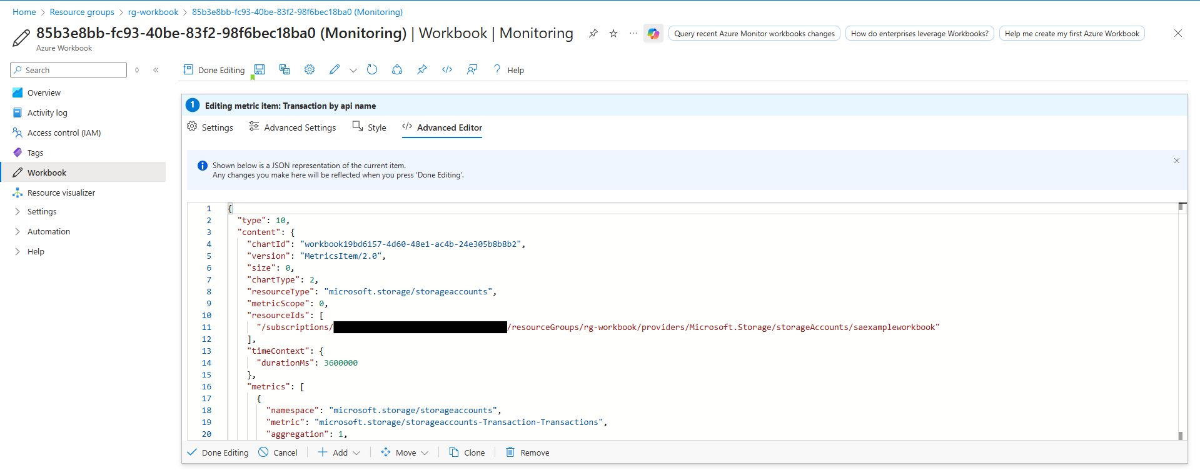
Task: Click the Copilot icon in the header
Action: (x=653, y=34)
